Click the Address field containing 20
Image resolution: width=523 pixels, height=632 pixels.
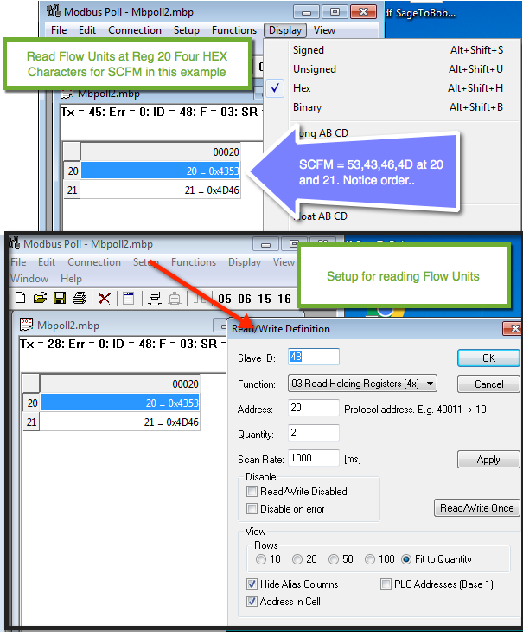pyautogui.click(x=314, y=408)
